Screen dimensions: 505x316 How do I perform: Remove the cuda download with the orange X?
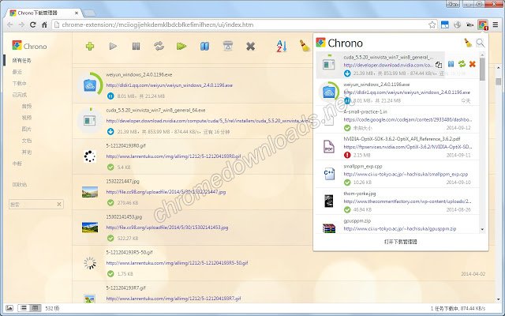coord(473,64)
